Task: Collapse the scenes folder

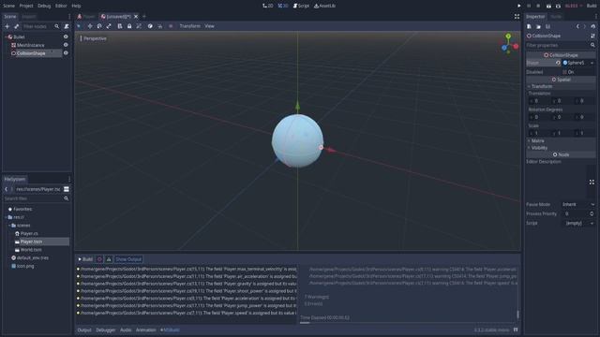Action: (9, 226)
